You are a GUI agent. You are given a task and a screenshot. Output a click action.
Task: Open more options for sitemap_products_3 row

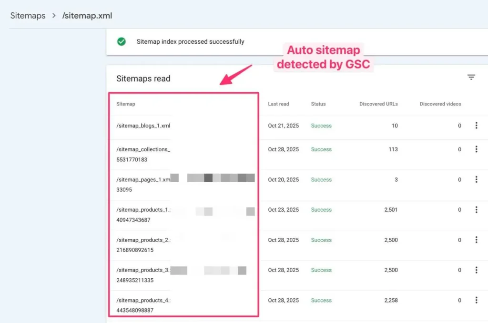point(476,270)
